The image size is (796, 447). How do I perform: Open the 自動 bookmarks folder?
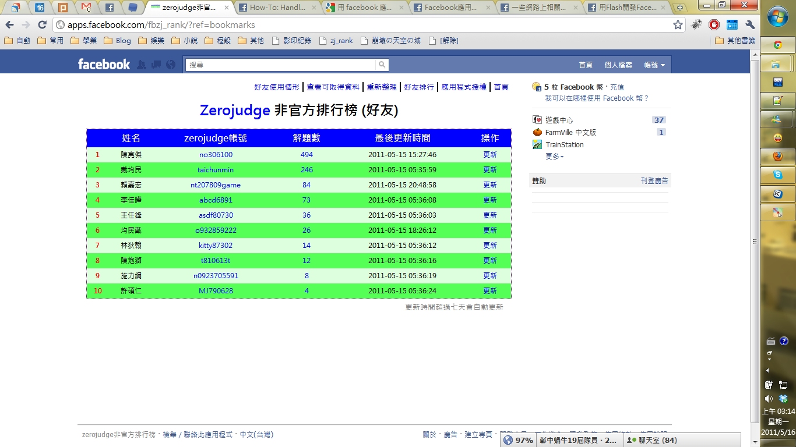pos(17,40)
